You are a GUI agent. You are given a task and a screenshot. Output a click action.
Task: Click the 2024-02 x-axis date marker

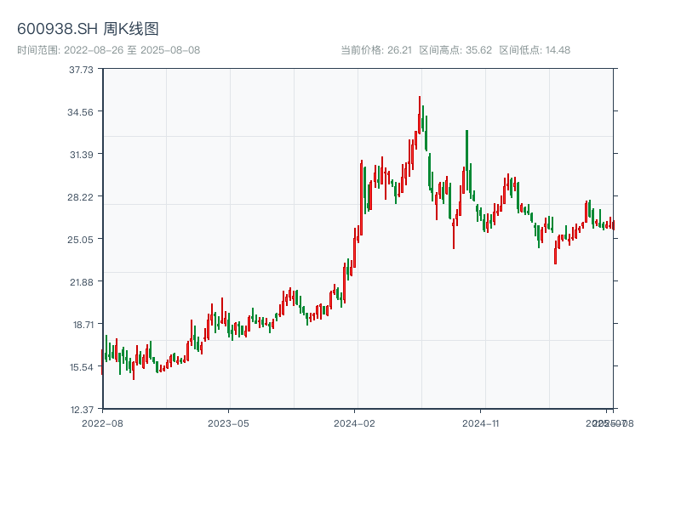(355, 422)
